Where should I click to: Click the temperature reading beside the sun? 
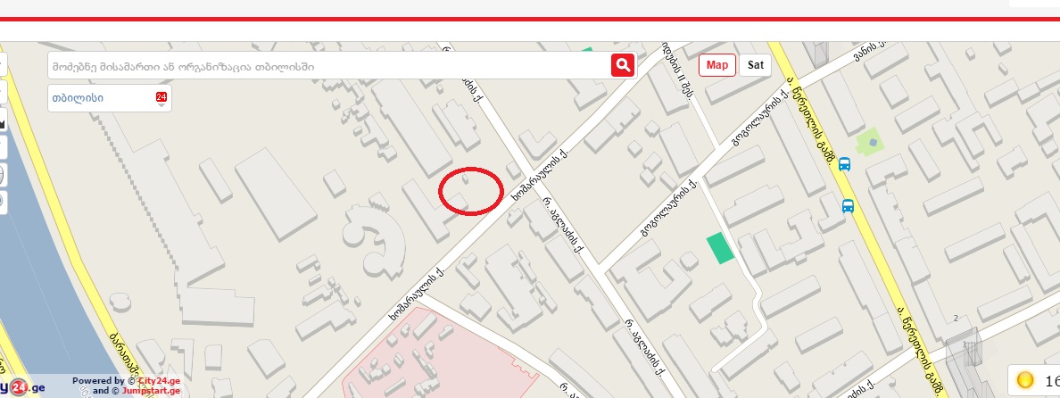(x=1052, y=382)
